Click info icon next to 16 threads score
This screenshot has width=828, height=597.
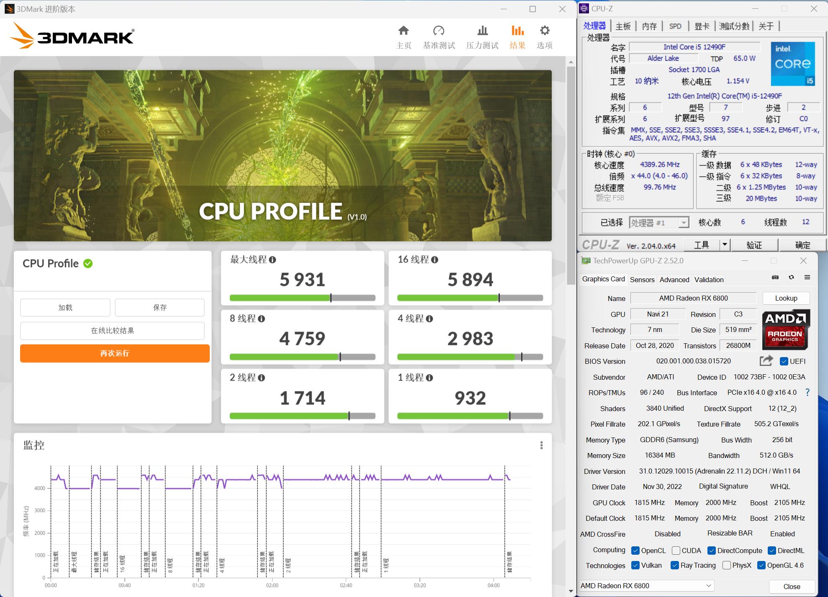click(435, 260)
